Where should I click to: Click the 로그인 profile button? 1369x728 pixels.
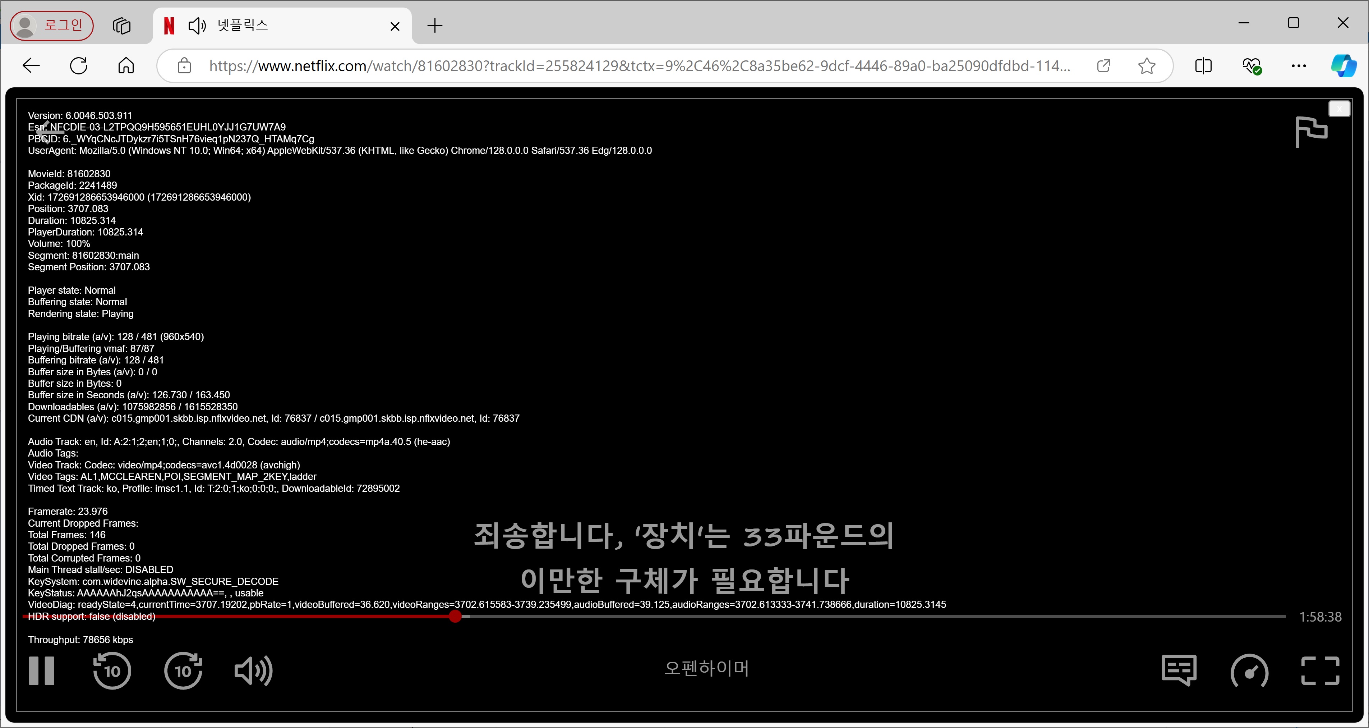click(51, 26)
